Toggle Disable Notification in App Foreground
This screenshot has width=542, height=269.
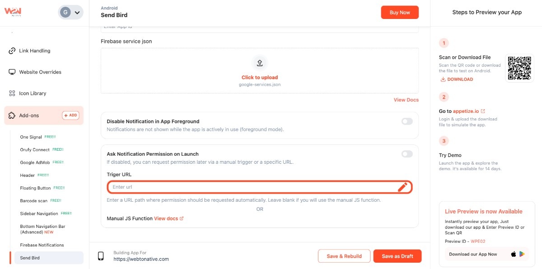click(407, 121)
